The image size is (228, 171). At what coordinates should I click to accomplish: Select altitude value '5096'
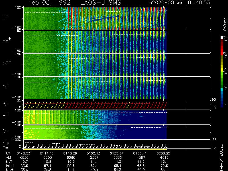(117, 158)
